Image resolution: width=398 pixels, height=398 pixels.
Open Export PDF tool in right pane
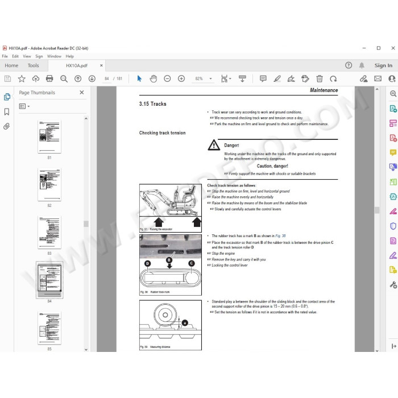(393, 109)
